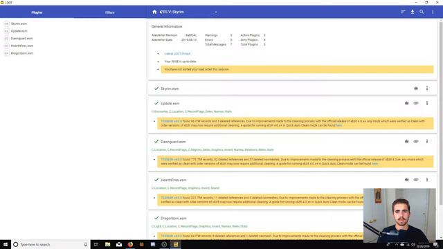
Task: Click the master file crown icon on Skyrim.esm
Action: click(416, 89)
